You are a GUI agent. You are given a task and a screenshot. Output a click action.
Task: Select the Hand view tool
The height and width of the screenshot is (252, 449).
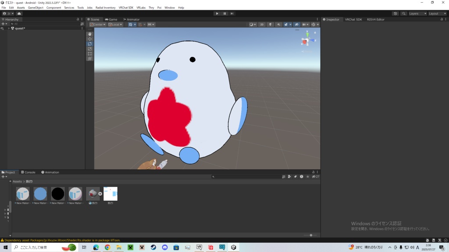pos(90,34)
